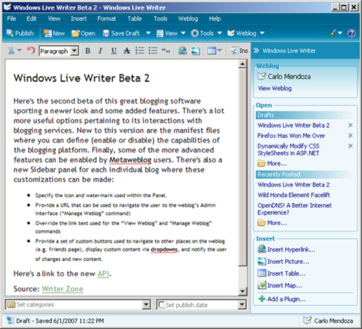Open the Paragraph style dropdown
The width and height of the screenshot is (362, 329).
(x=74, y=51)
